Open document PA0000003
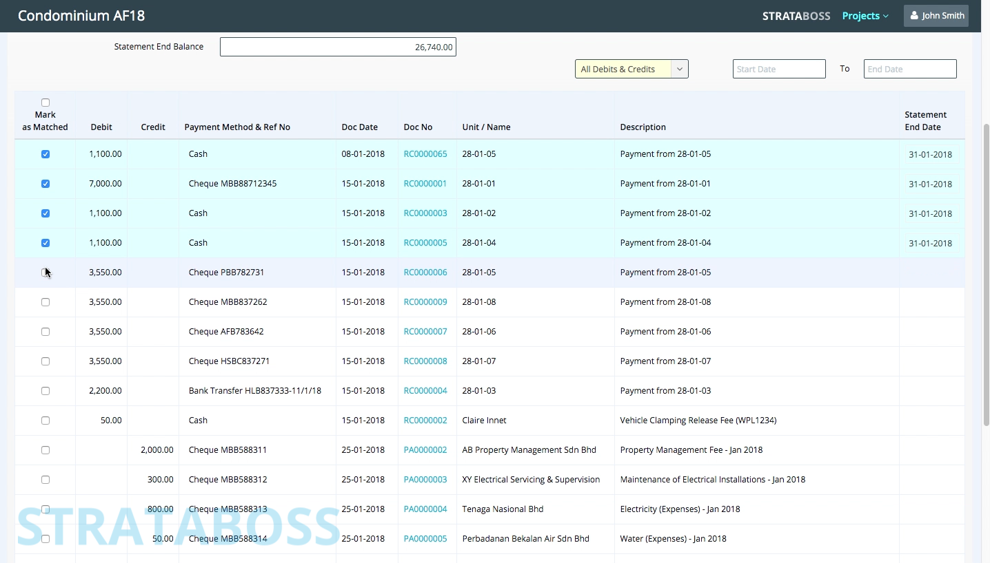 pos(425,480)
